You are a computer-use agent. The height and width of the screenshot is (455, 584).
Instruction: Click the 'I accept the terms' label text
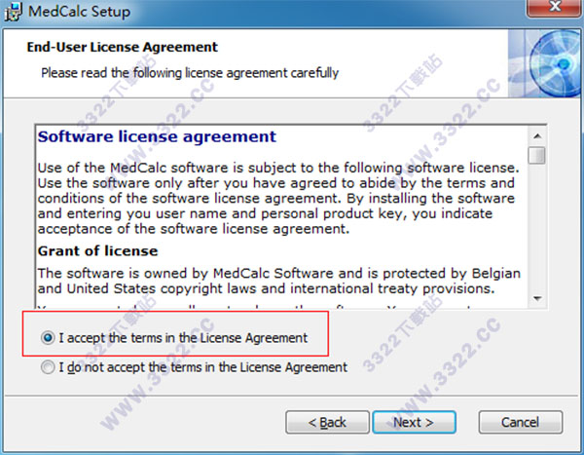coord(183,338)
